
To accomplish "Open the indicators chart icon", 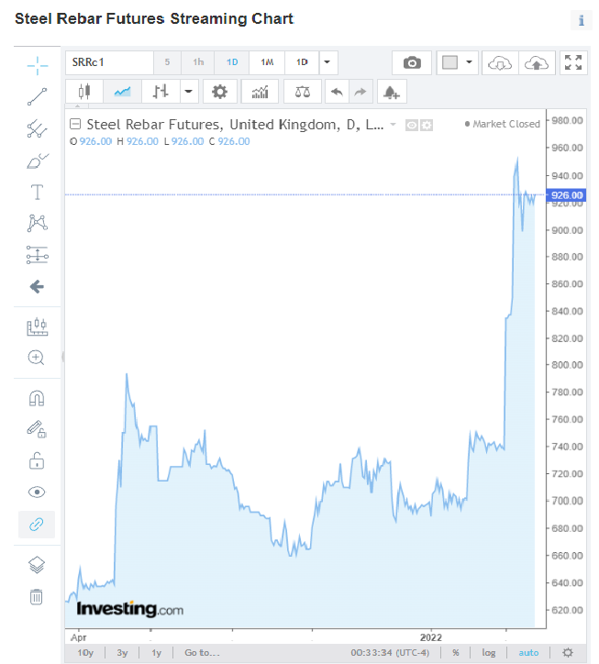I will point(261,92).
